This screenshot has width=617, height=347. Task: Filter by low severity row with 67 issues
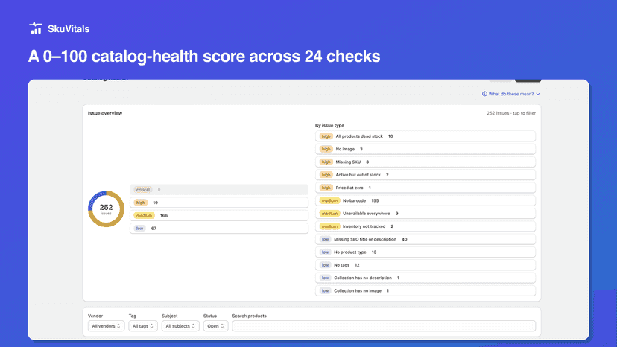tap(219, 228)
